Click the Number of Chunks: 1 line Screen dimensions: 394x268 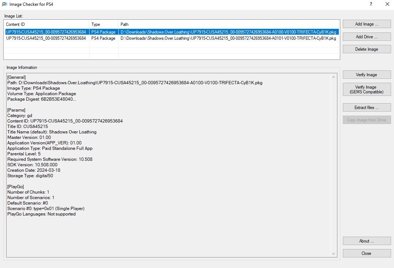coord(29,192)
